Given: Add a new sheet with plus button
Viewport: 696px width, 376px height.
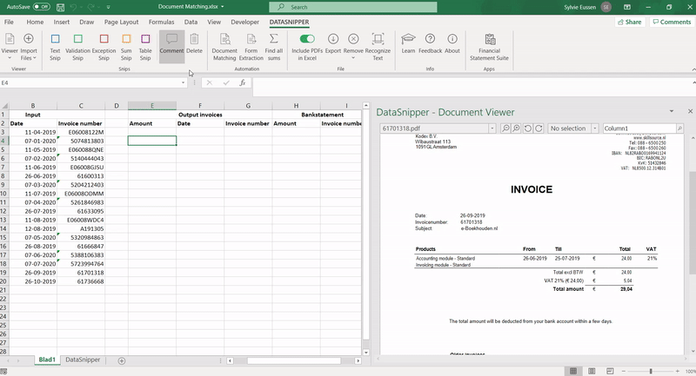Looking at the screenshot, I should pyautogui.click(x=121, y=361).
